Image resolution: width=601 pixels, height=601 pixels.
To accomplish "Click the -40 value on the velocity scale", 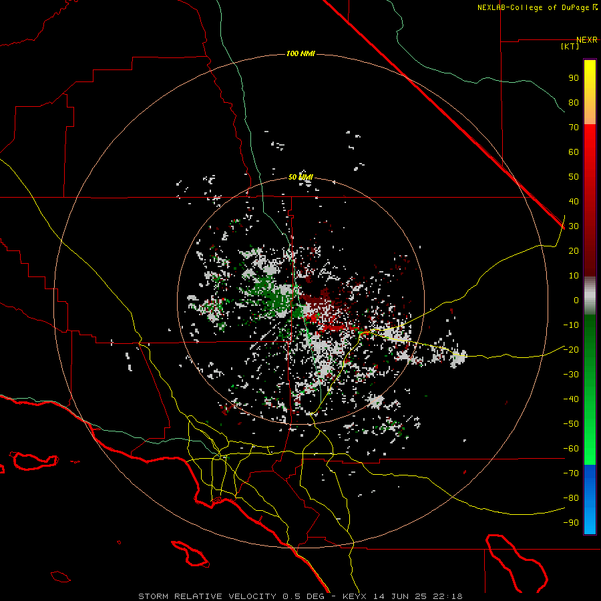I will 571,399.
